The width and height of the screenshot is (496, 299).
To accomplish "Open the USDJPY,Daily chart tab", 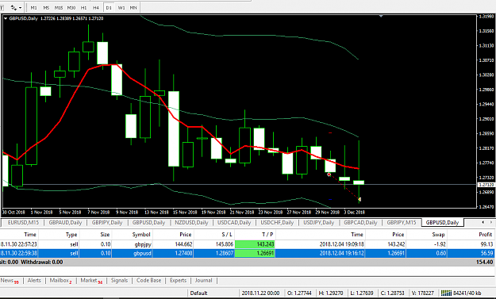I will [x=319, y=223].
